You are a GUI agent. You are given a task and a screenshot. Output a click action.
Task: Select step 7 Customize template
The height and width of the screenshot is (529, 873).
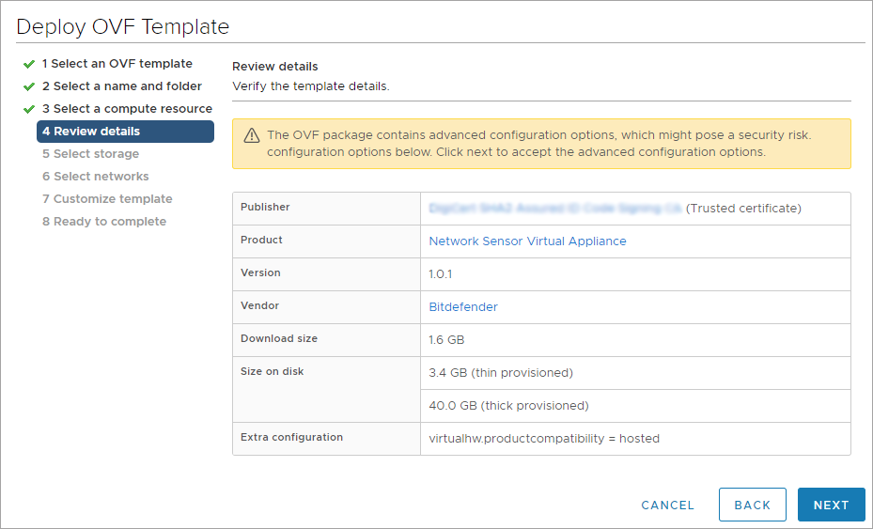click(x=107, y=199)
